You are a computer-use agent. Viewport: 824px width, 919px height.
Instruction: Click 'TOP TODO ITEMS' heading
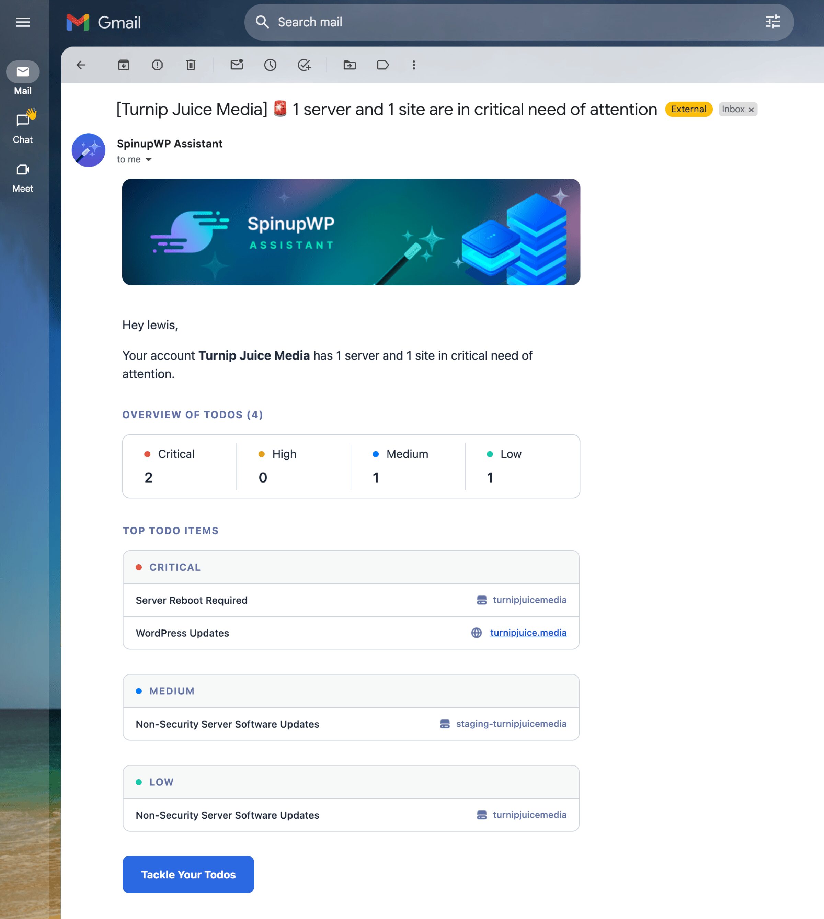point(171,531)
